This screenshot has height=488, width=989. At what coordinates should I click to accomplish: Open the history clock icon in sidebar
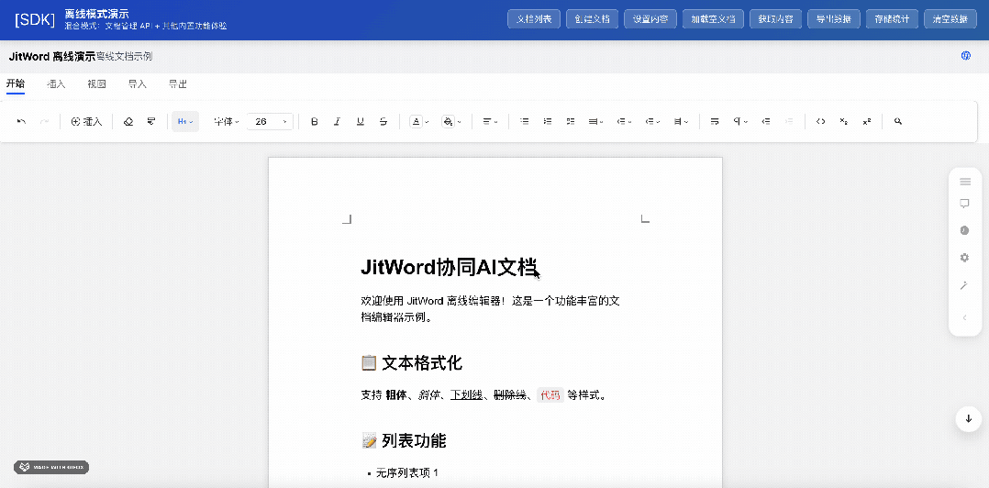point(964,231)
